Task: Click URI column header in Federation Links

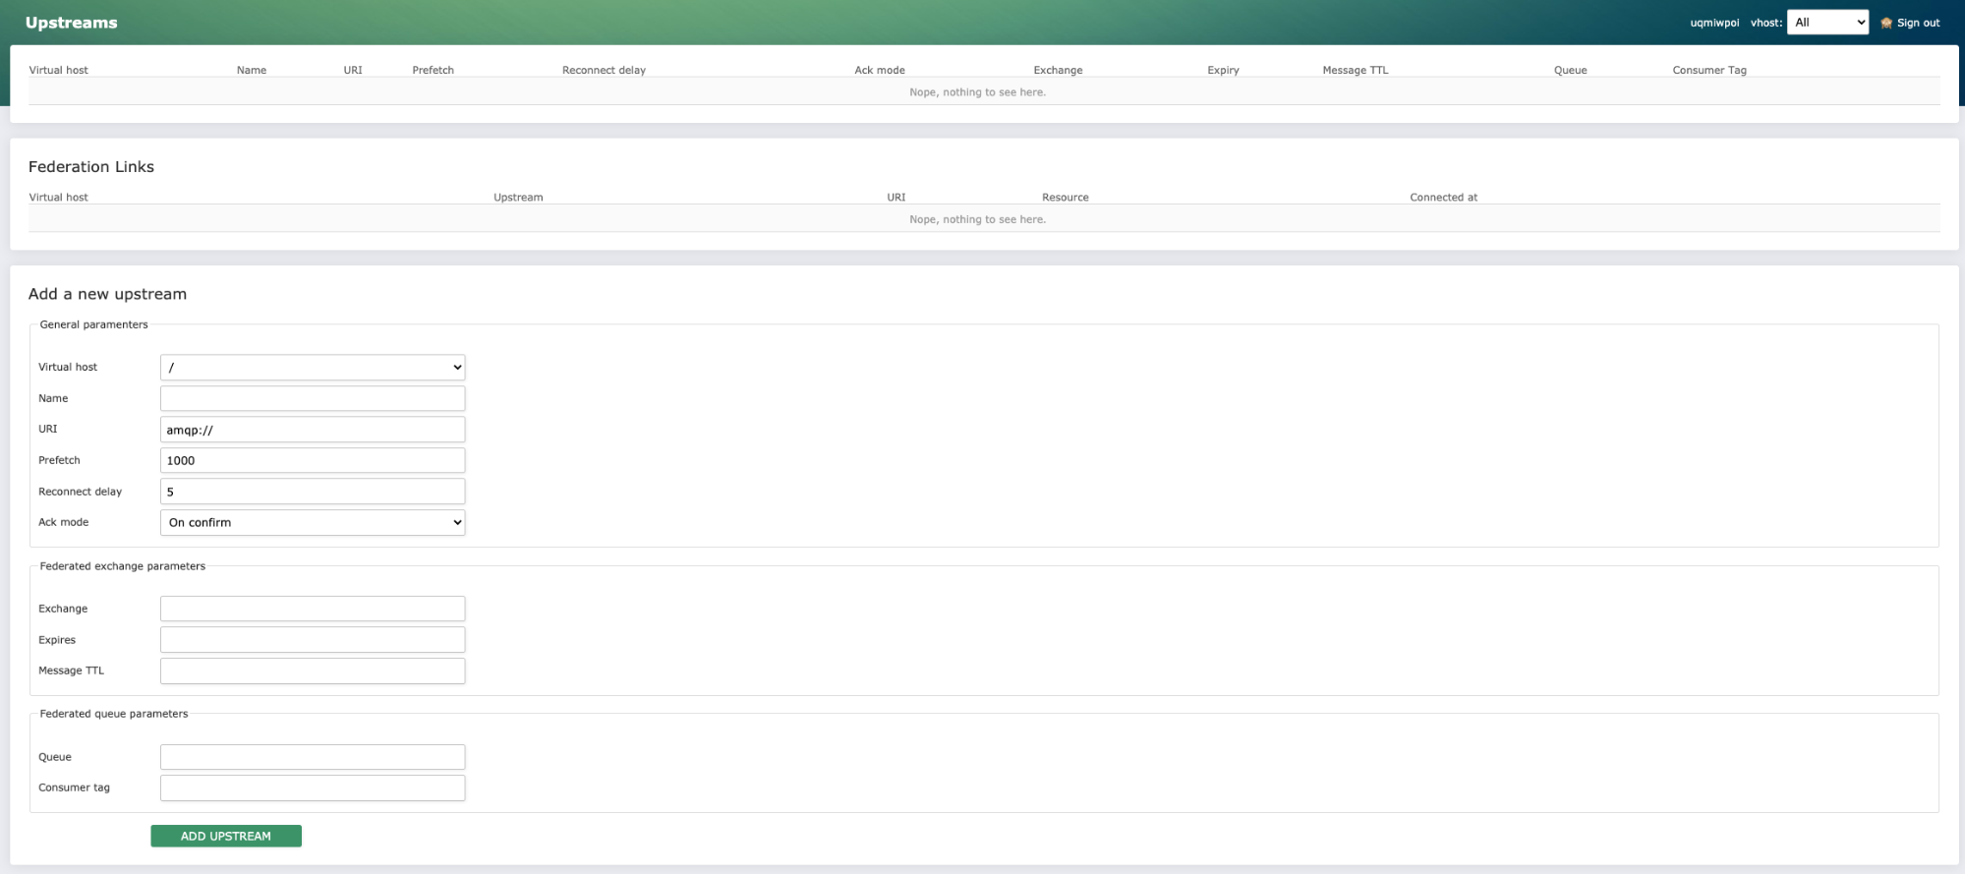Action: tap(896, 198)
